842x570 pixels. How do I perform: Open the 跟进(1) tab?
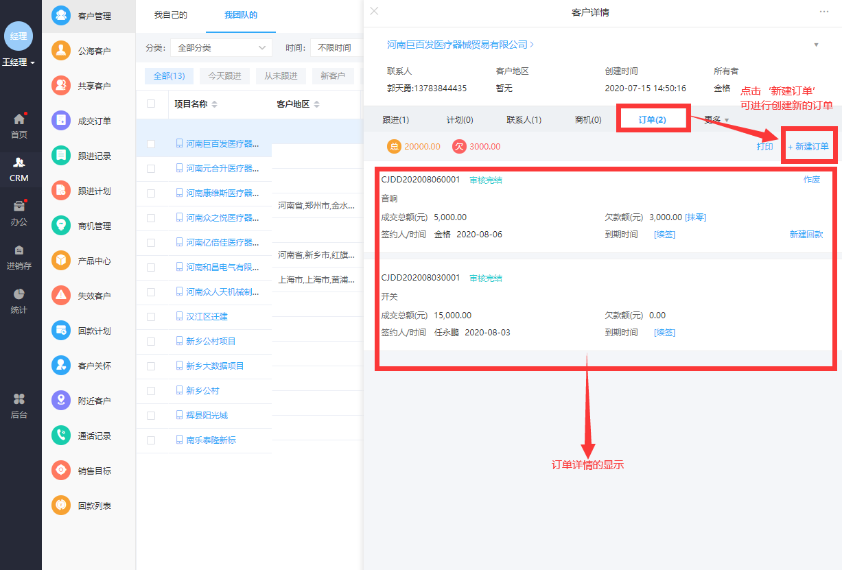pyautogui.click(x=396, y=120)
